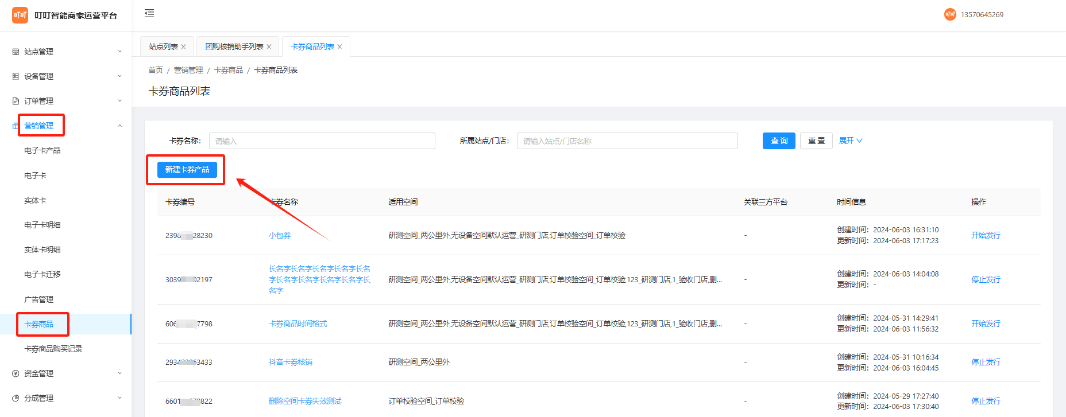Focus the 卡券名称 input field
This screenshot has height=417, width=1066.
point(322,141)
